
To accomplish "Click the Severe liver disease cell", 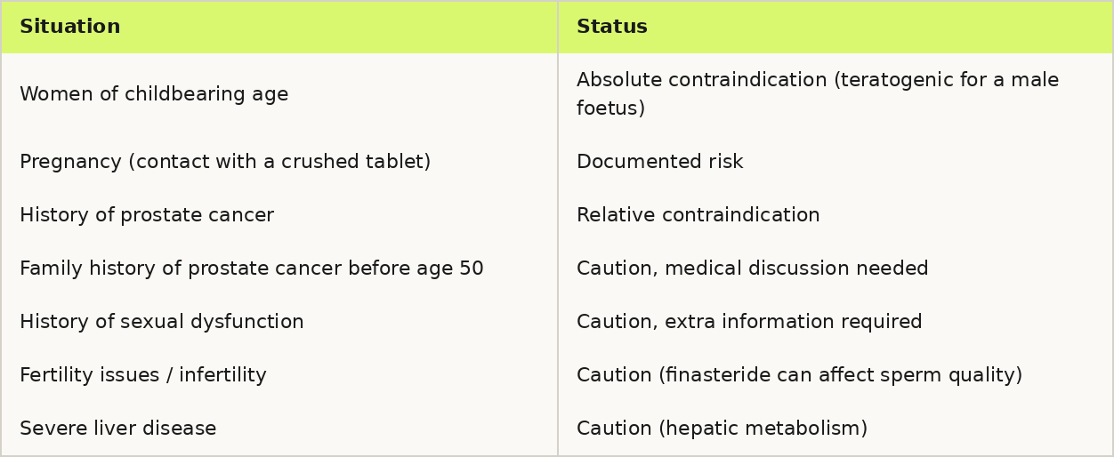I will tap(279, 429).
